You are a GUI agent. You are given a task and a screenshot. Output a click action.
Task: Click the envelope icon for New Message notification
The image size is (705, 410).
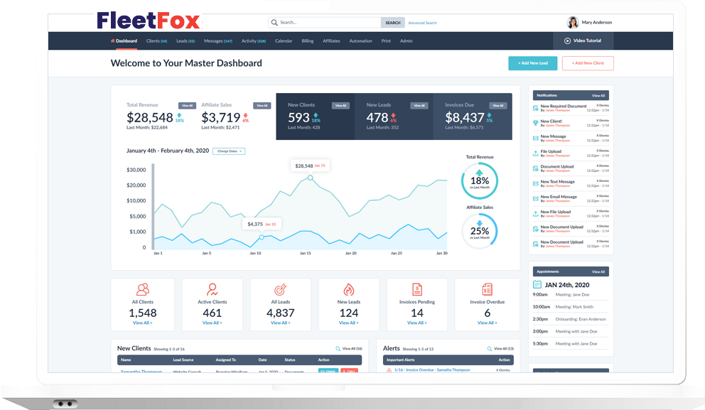tap(535, 139)
